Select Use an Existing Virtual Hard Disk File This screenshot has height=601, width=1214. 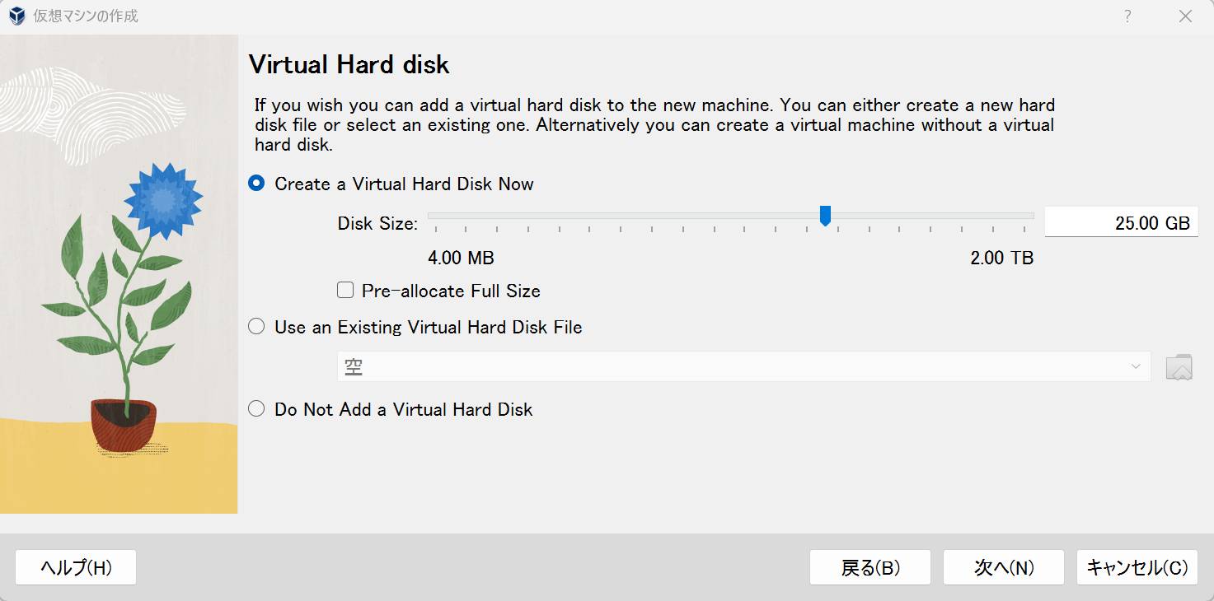[257, 327]
